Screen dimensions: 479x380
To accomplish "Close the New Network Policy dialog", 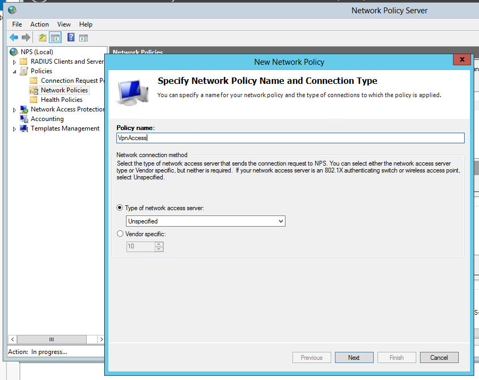I will (462, 59).
